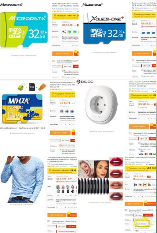Click the translate icon in the lipstick listing
This screenshot has height=233, width=157.
point(126,162)
